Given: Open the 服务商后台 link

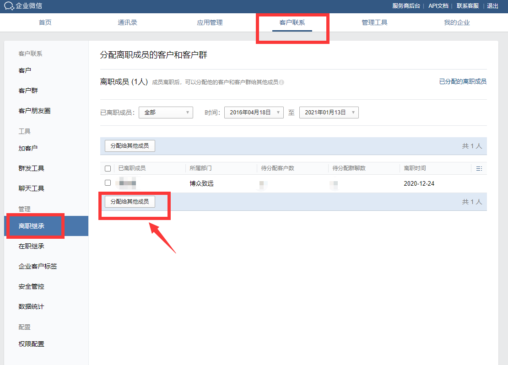Looking at the screenshot, I should pyautogui.click(x=406, y=6).
